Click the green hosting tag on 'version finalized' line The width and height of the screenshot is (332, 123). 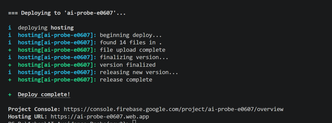coord(57,65)
